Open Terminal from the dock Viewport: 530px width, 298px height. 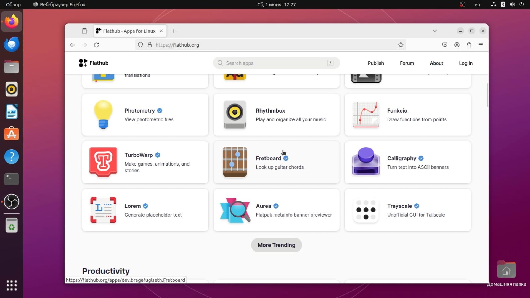pyautogui.click(x=12, y=179)
